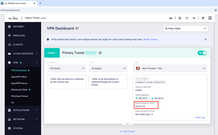Open the Policy Mode selector
218x135 pixels.
[186, 29]
